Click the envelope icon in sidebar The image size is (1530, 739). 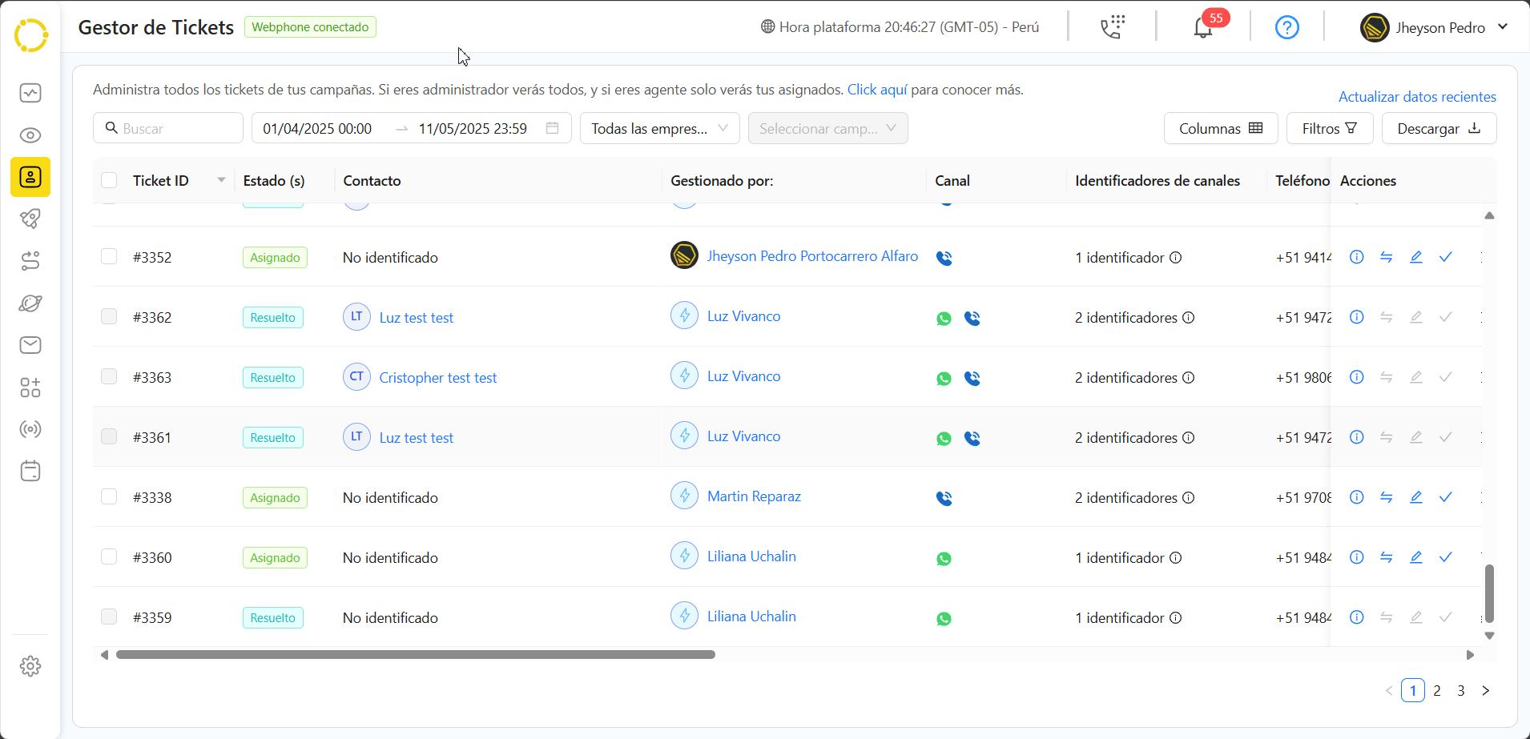click(x=30, y=345)
